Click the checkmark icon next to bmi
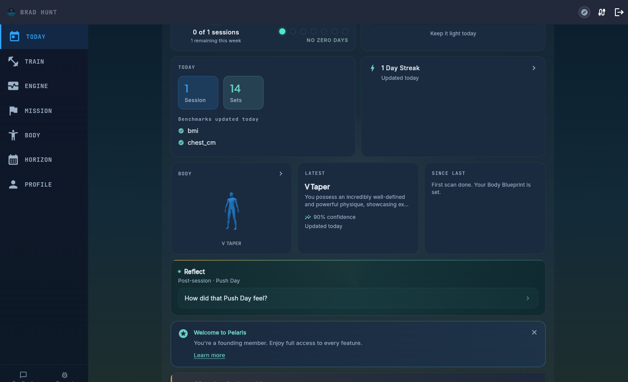The image size is (628, 382). 181,131
